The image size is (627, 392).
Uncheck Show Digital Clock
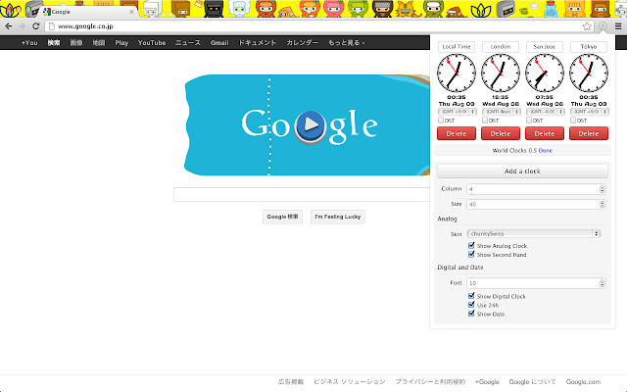coord(471,296)
